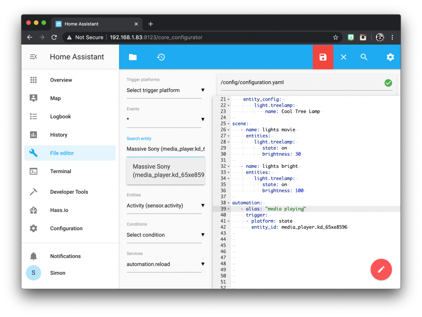Collapse code fold at line 25 scene
Screen dimensions: 422x317
[228, 124]
